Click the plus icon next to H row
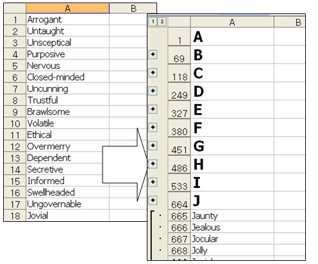318x264 pixels. tap(153, 164)
